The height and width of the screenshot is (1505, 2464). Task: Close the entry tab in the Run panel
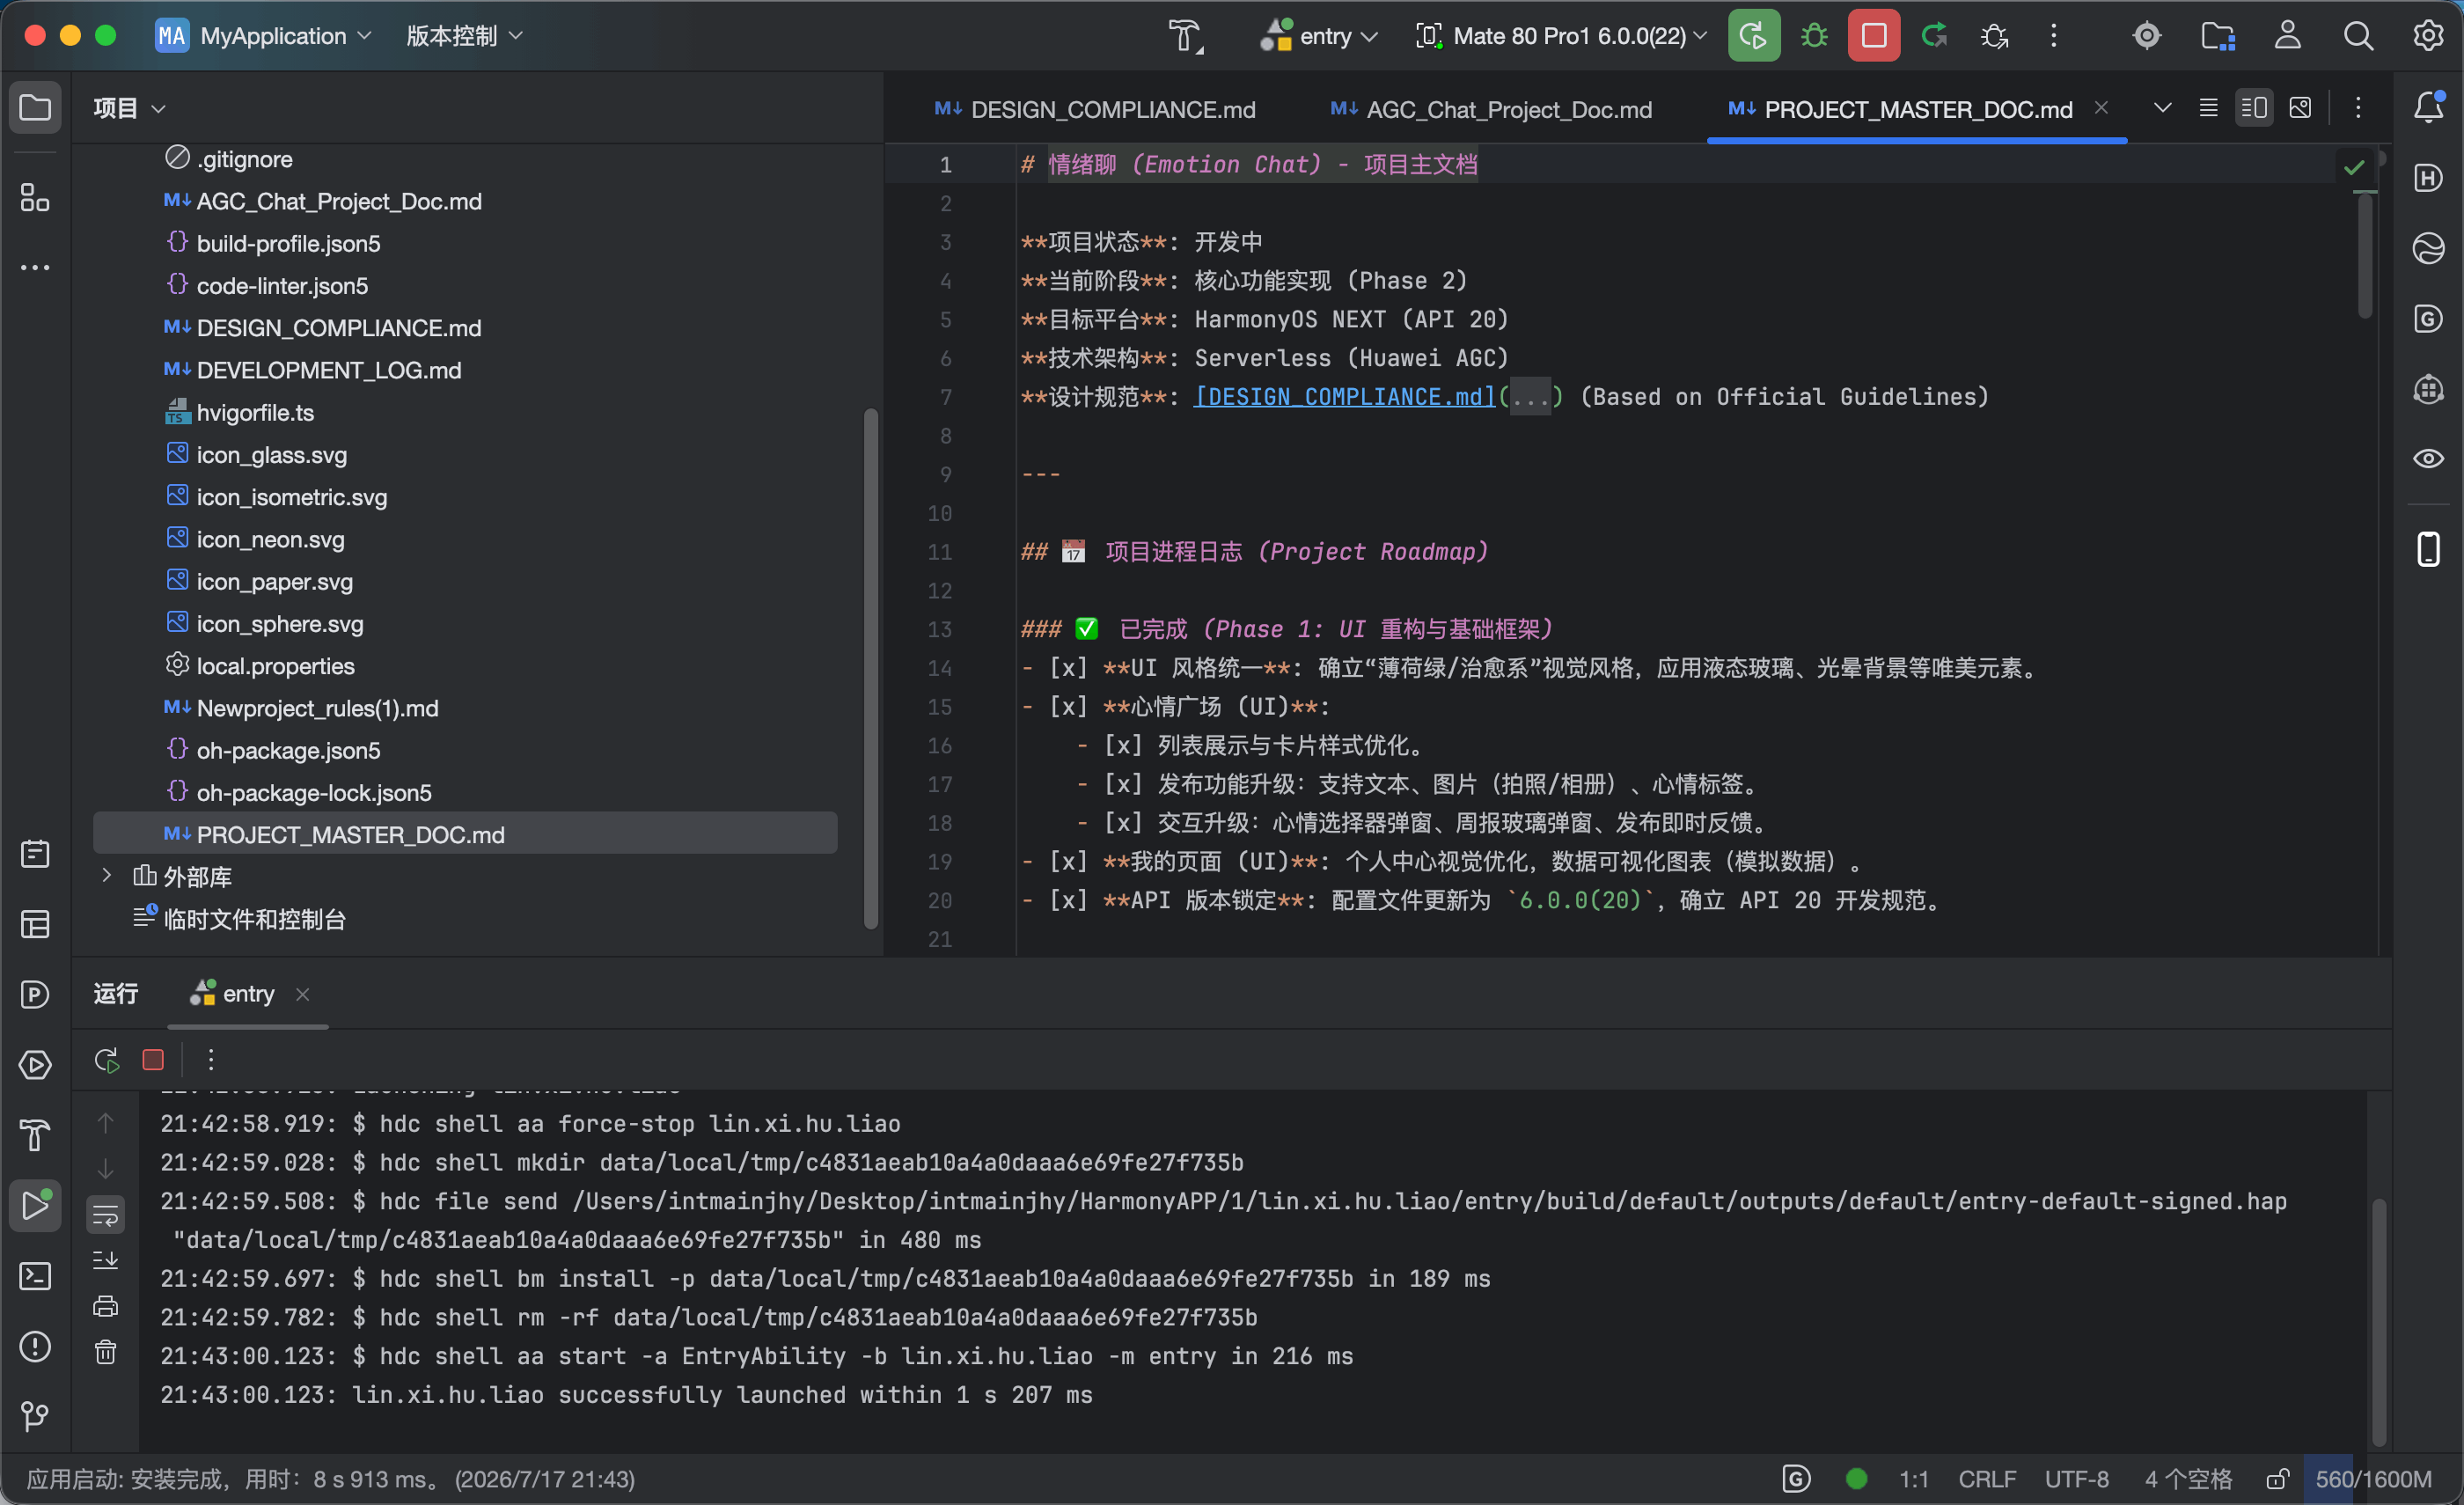[302, 994]
